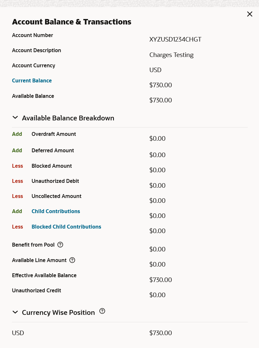Click the Deferred Amount label
Image resolution: width=259 pixels, height=348 pixels.
click(x=53, y=151)
